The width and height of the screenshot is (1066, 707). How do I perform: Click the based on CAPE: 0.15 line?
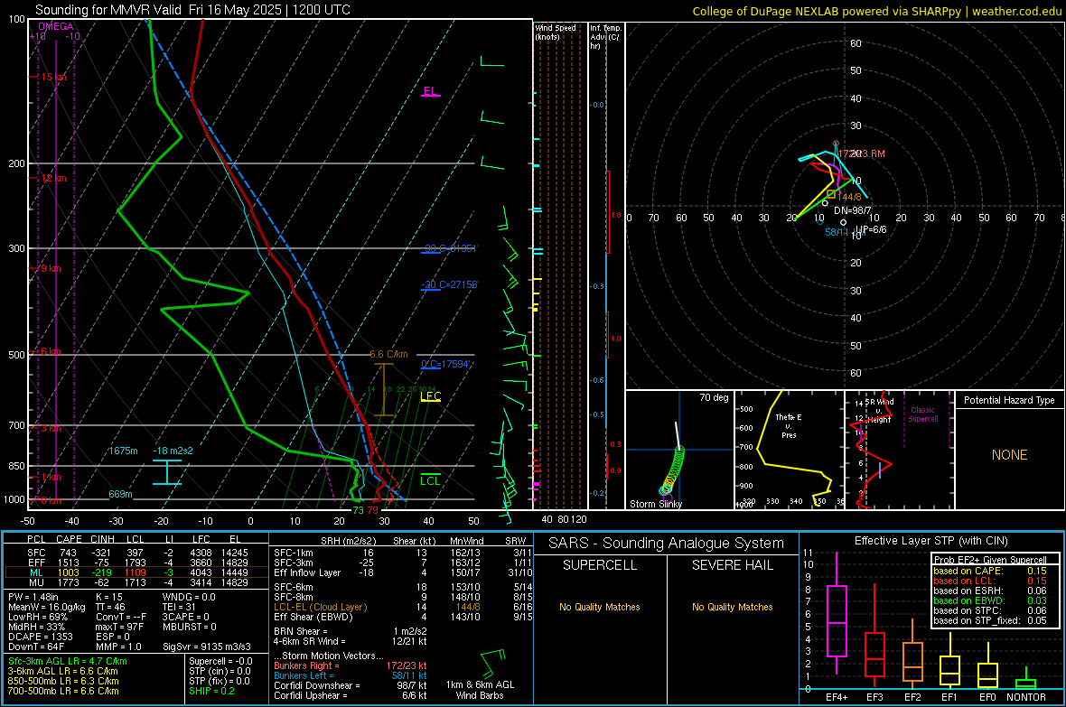(x=990, y=571)
